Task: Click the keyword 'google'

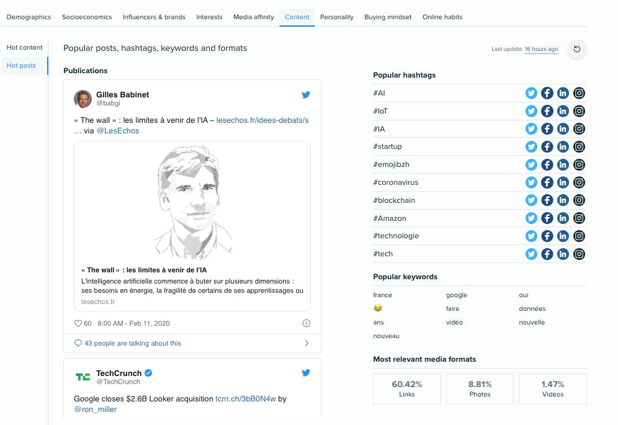Action: pyautogui.click(x=457, y=295)
